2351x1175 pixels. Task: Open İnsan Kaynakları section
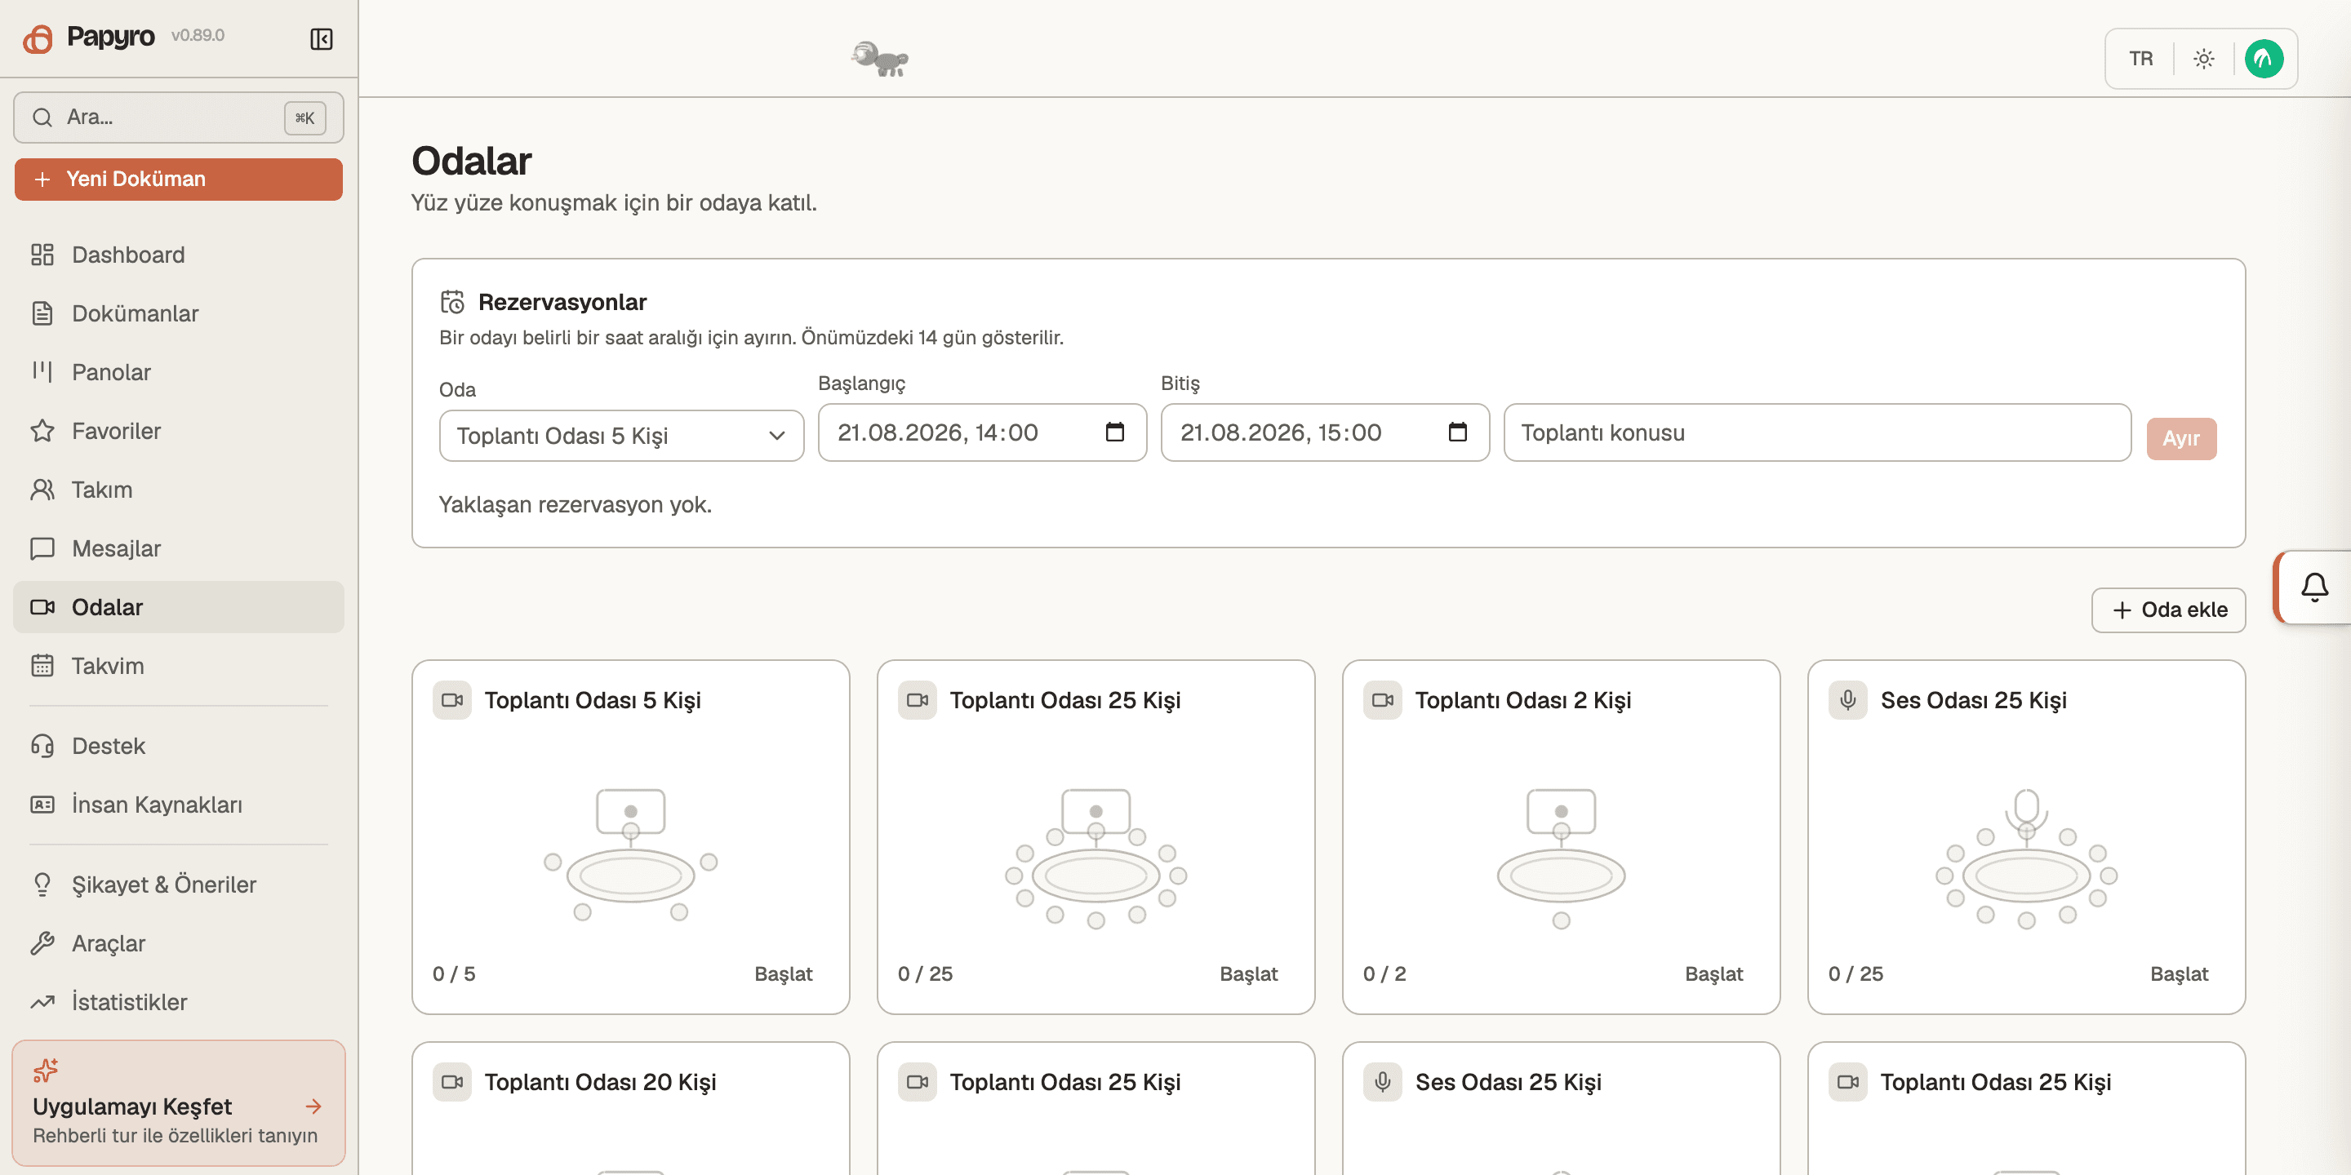[178, 805]
